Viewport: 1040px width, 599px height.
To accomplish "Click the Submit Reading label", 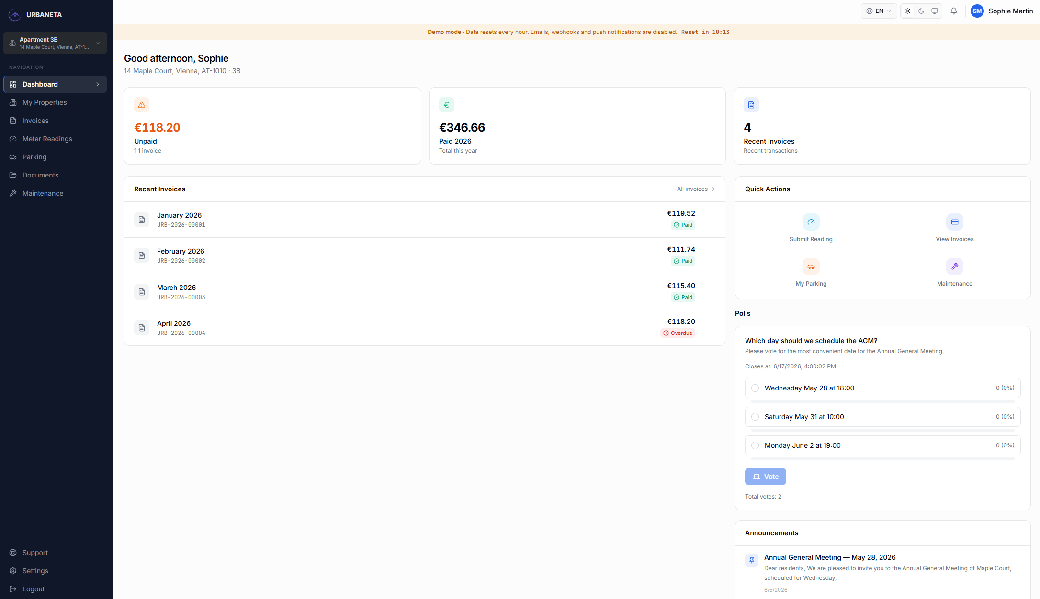I will [x=811, y=239].
